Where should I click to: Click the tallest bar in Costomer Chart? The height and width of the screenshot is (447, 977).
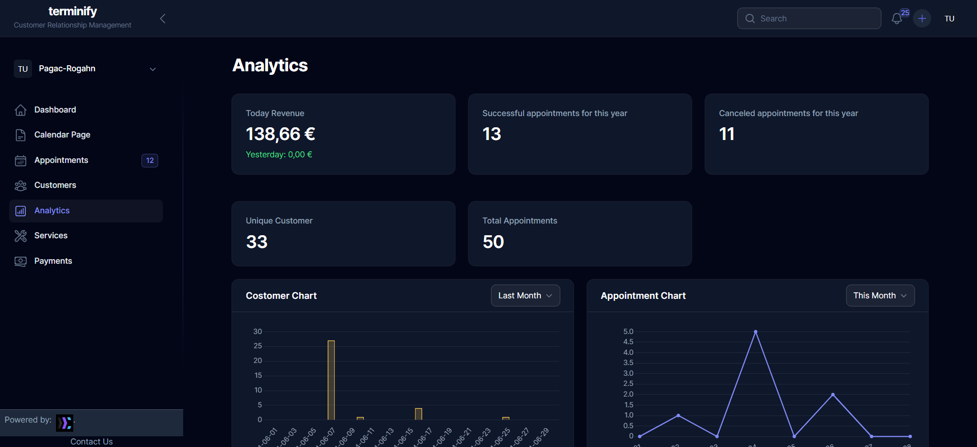point(331,380)
